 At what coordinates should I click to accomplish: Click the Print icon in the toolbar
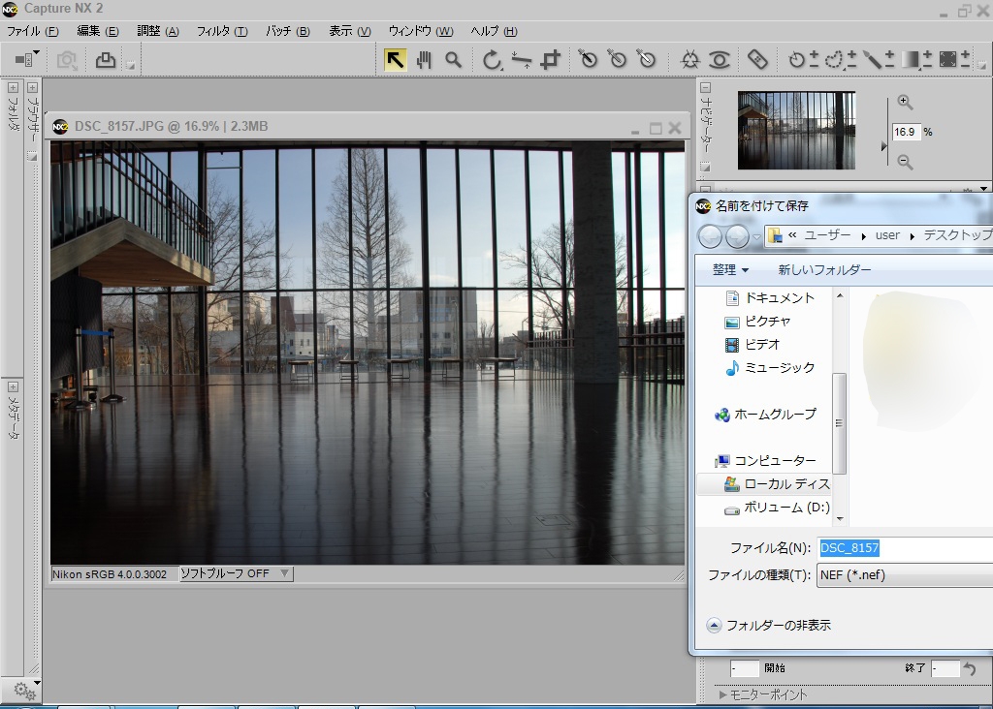tap(105, 60)
